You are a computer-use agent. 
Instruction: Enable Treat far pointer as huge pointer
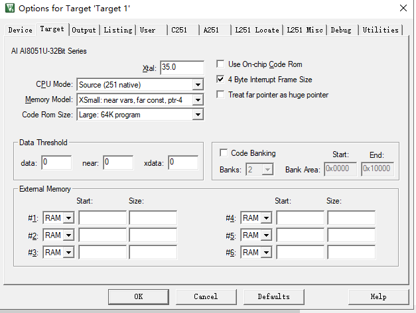click(220, 94)
